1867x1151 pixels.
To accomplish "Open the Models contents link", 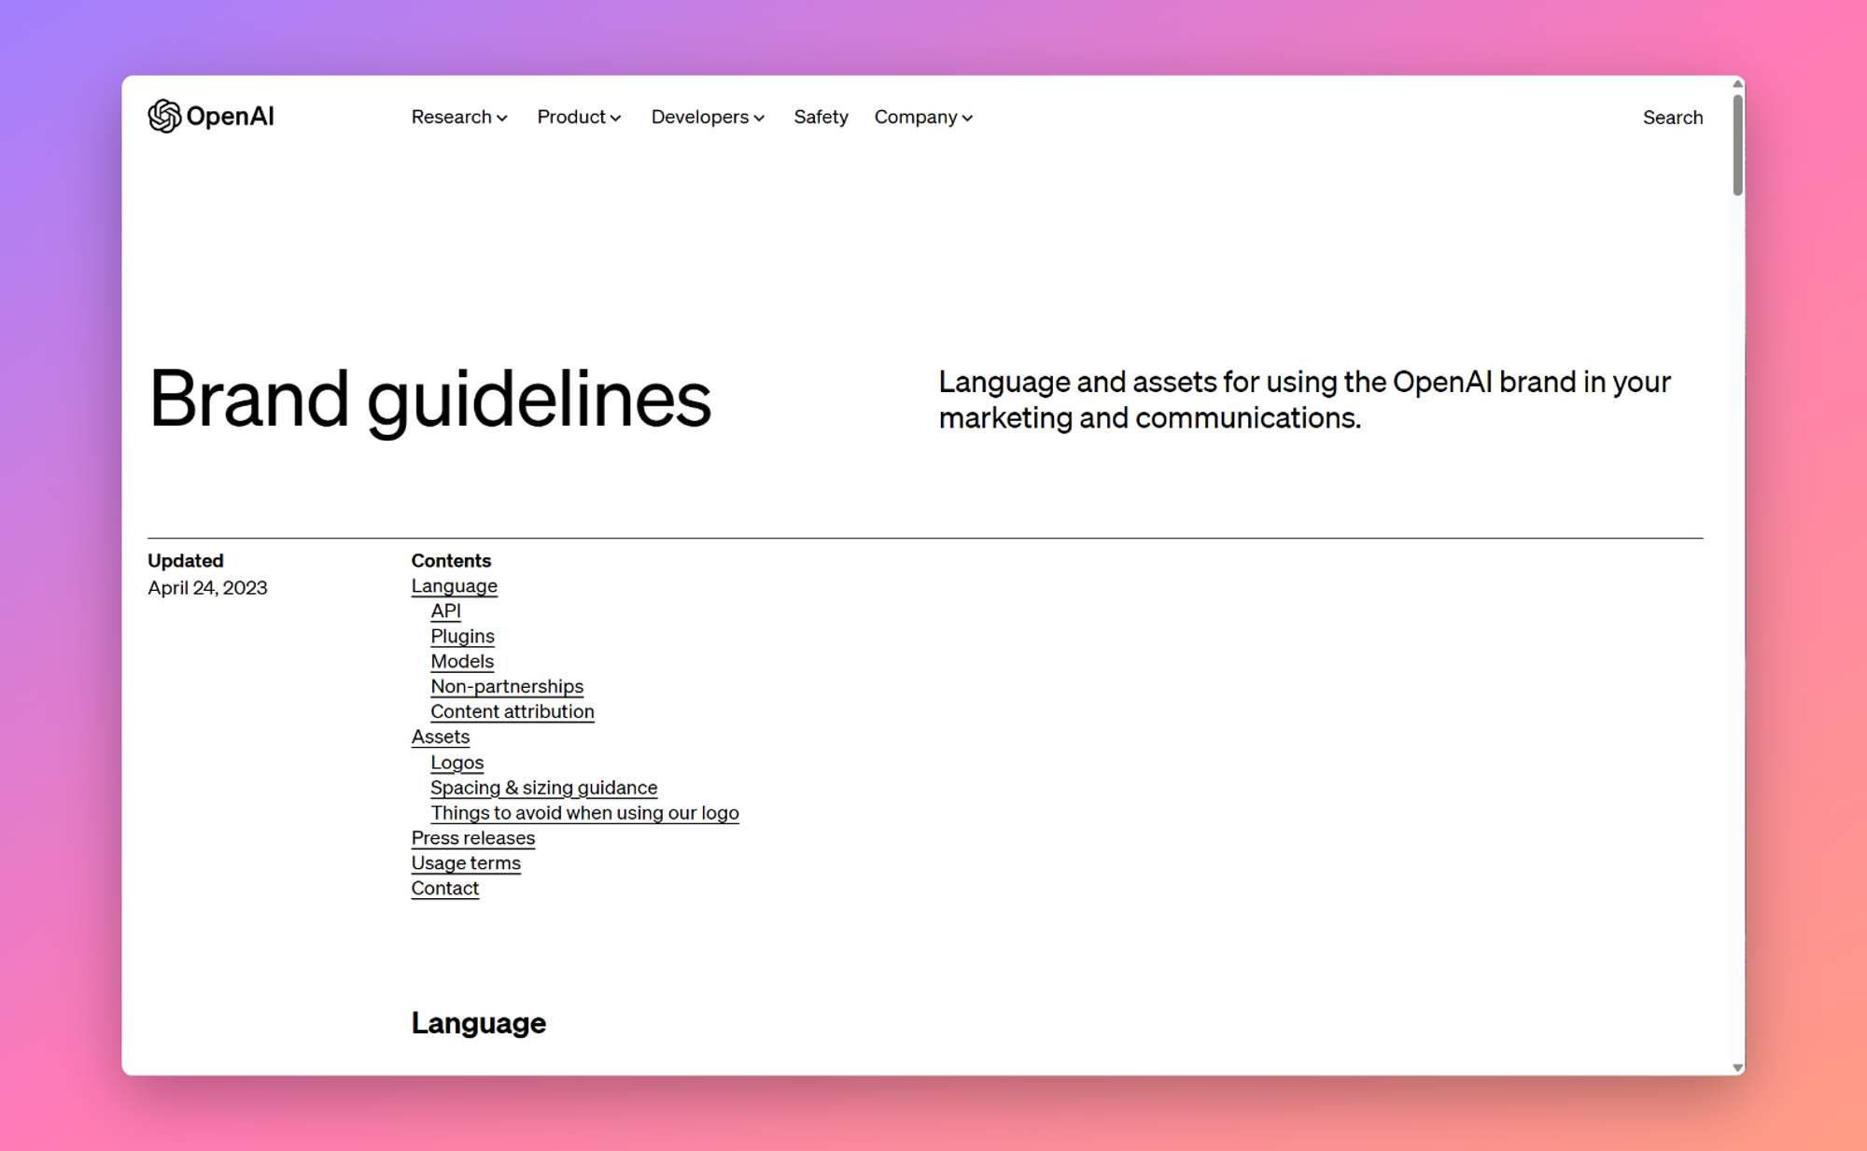I will [462, 662].
